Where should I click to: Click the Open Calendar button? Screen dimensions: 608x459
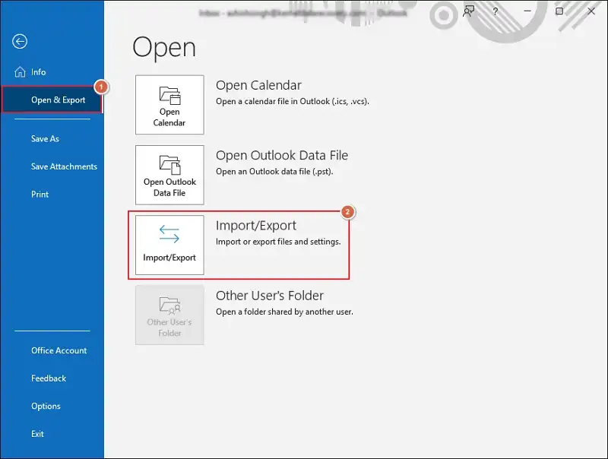(169, 105)
